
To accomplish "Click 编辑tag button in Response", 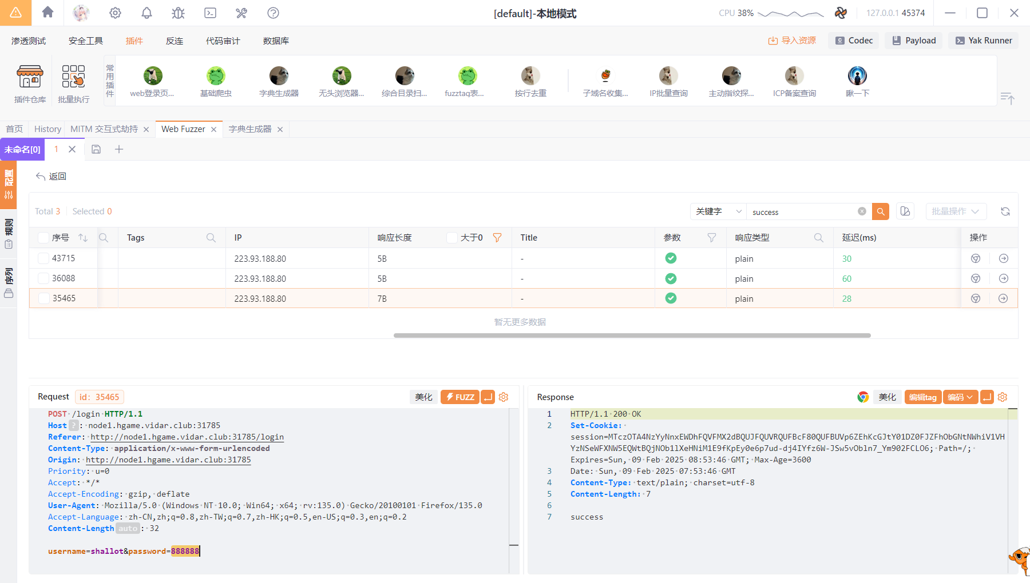I will pos(922,397).
